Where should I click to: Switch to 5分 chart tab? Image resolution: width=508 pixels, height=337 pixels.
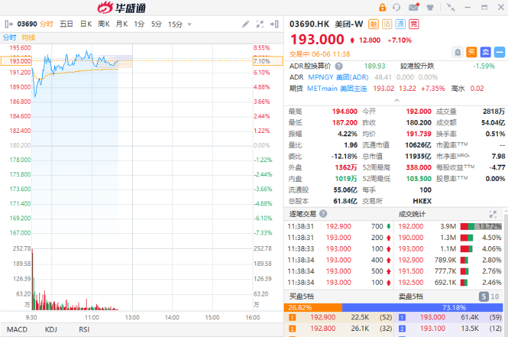[156, 24]
